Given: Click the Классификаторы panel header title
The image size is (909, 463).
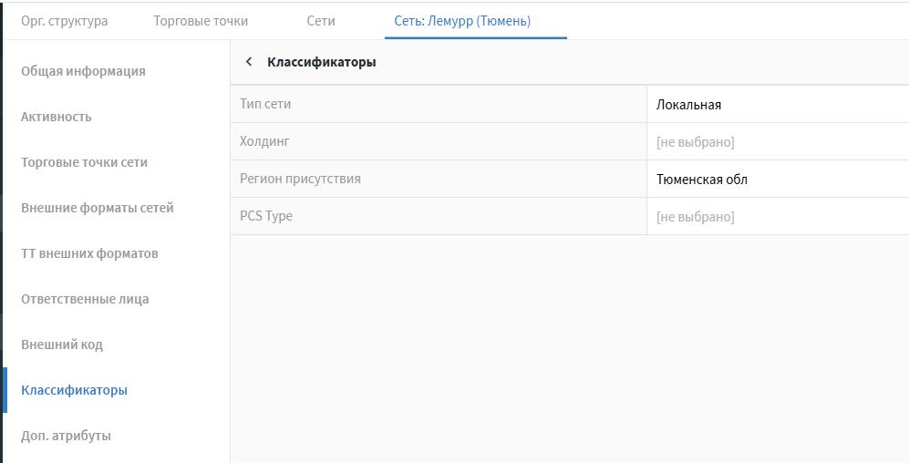Looking at the screenshot, I should (x=321, y=62).
